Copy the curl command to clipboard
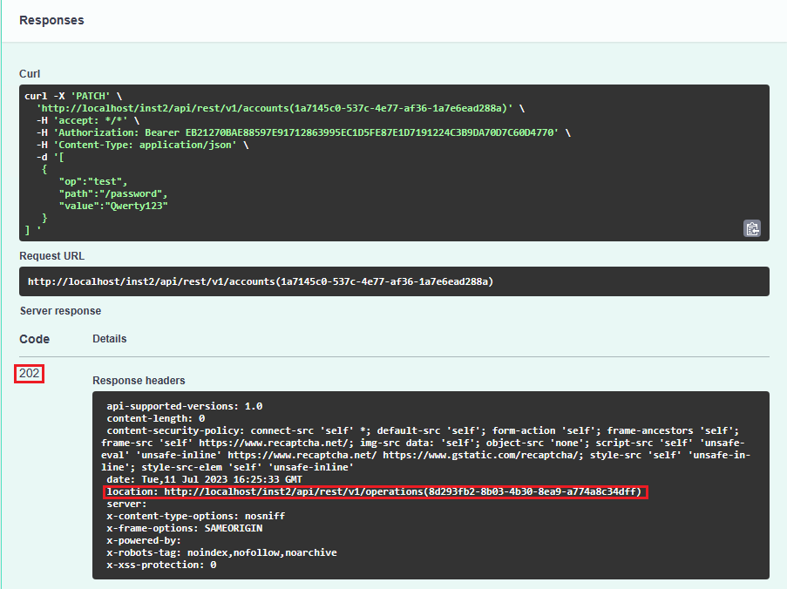Screen dimensions: 787x589 pos(751,228)
